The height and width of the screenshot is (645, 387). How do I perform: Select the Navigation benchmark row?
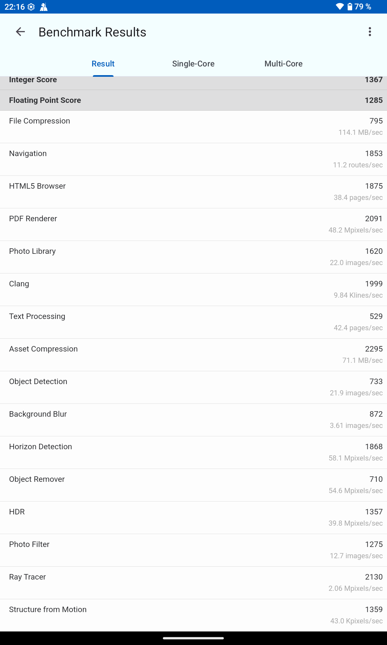coord(193,159)
